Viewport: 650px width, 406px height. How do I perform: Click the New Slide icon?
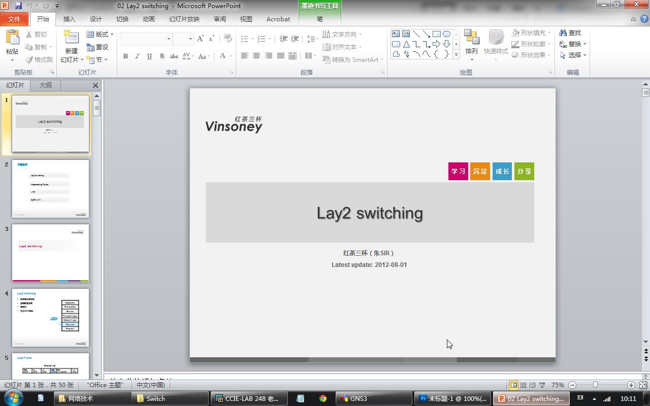(71, 38)
